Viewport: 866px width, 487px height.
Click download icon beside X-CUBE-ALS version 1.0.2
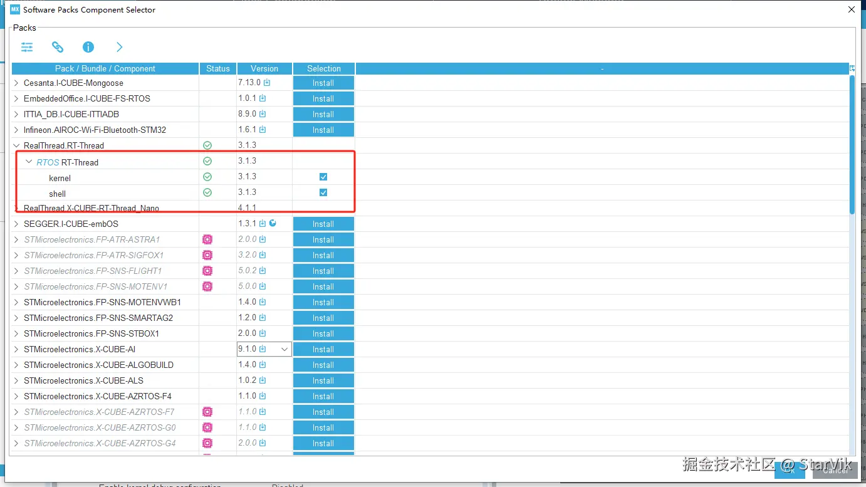click(x=263, y=380)
